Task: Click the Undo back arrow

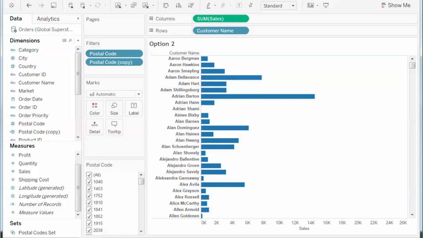Action: tap(29, 5)
